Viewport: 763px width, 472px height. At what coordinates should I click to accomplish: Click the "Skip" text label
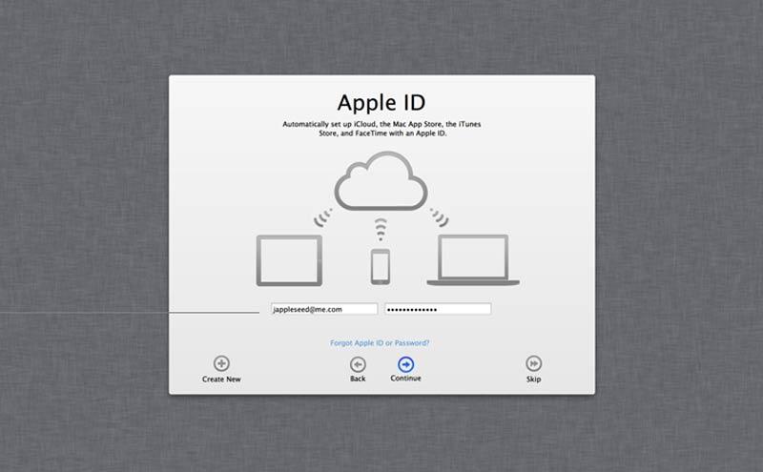click(534, 380)
